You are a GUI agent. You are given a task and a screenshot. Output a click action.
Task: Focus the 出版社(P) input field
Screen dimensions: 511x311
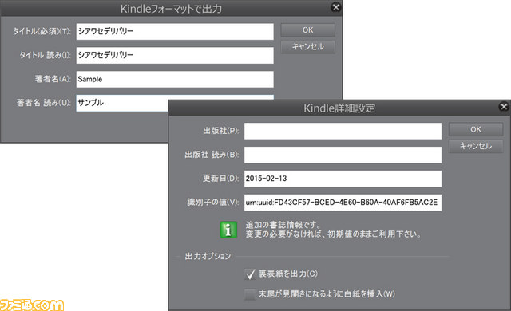[x=343, y=131]
